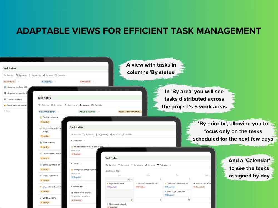The width and height of the screenshot is (278, 208).
Task: Click the Overdue column header tag
Action: pos(85,82)
